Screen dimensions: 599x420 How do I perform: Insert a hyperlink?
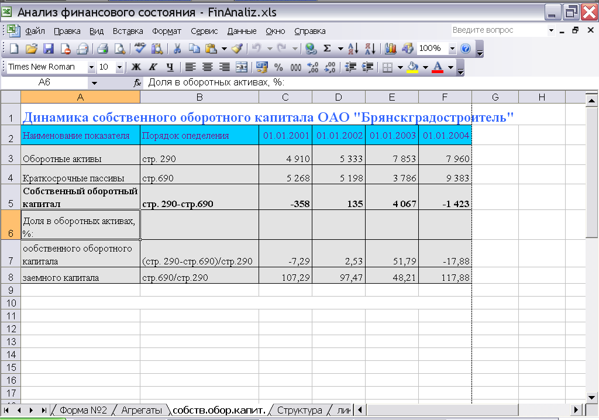(x=311, y=49)
